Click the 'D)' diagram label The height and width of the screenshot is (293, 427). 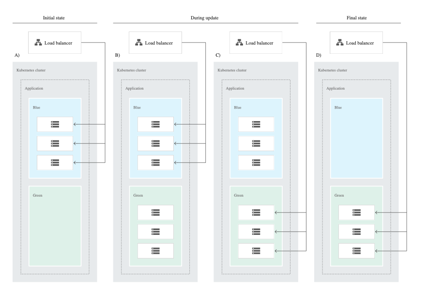[x=319, y=55]
